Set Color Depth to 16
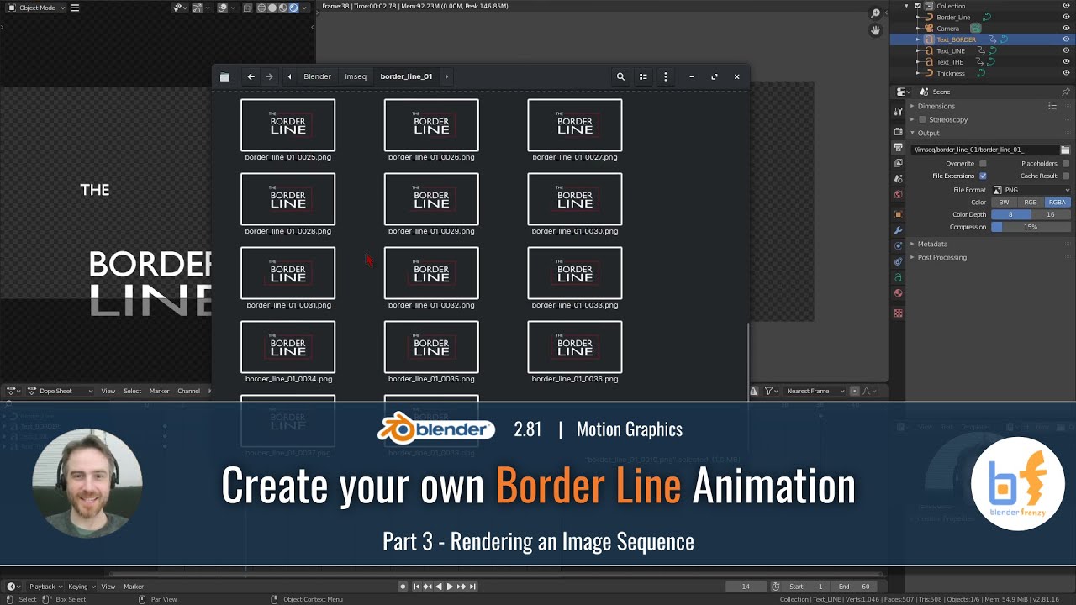Image resolution: width=1076 pixels, height=605 pixels. tap(1051, 215)
